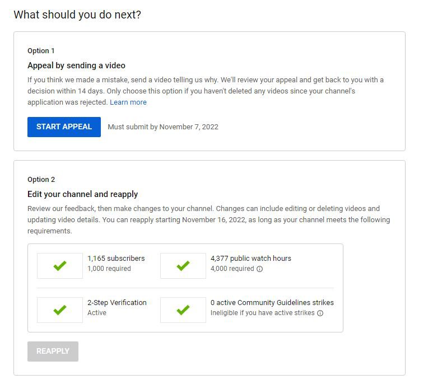Click the 'Option 1' label
This screenshot has width=428, height=389.
[x=41, y=51]
